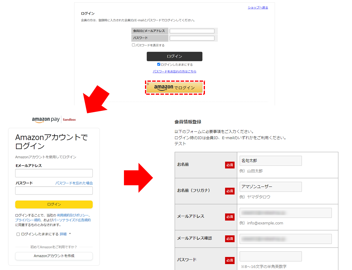Open the パーソナライズド広告規約 link

[x=71, y=220]
